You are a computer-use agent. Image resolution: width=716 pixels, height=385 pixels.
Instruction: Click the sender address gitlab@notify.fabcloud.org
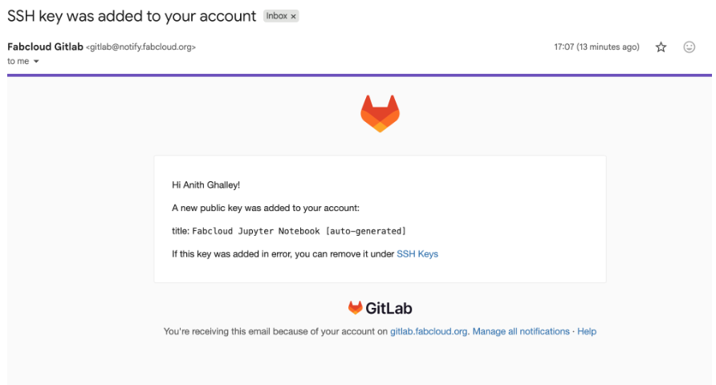[x=140, y=47]
